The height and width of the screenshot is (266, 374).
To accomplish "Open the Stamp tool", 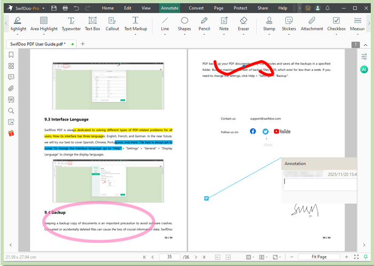I will (x=269, y=24).
